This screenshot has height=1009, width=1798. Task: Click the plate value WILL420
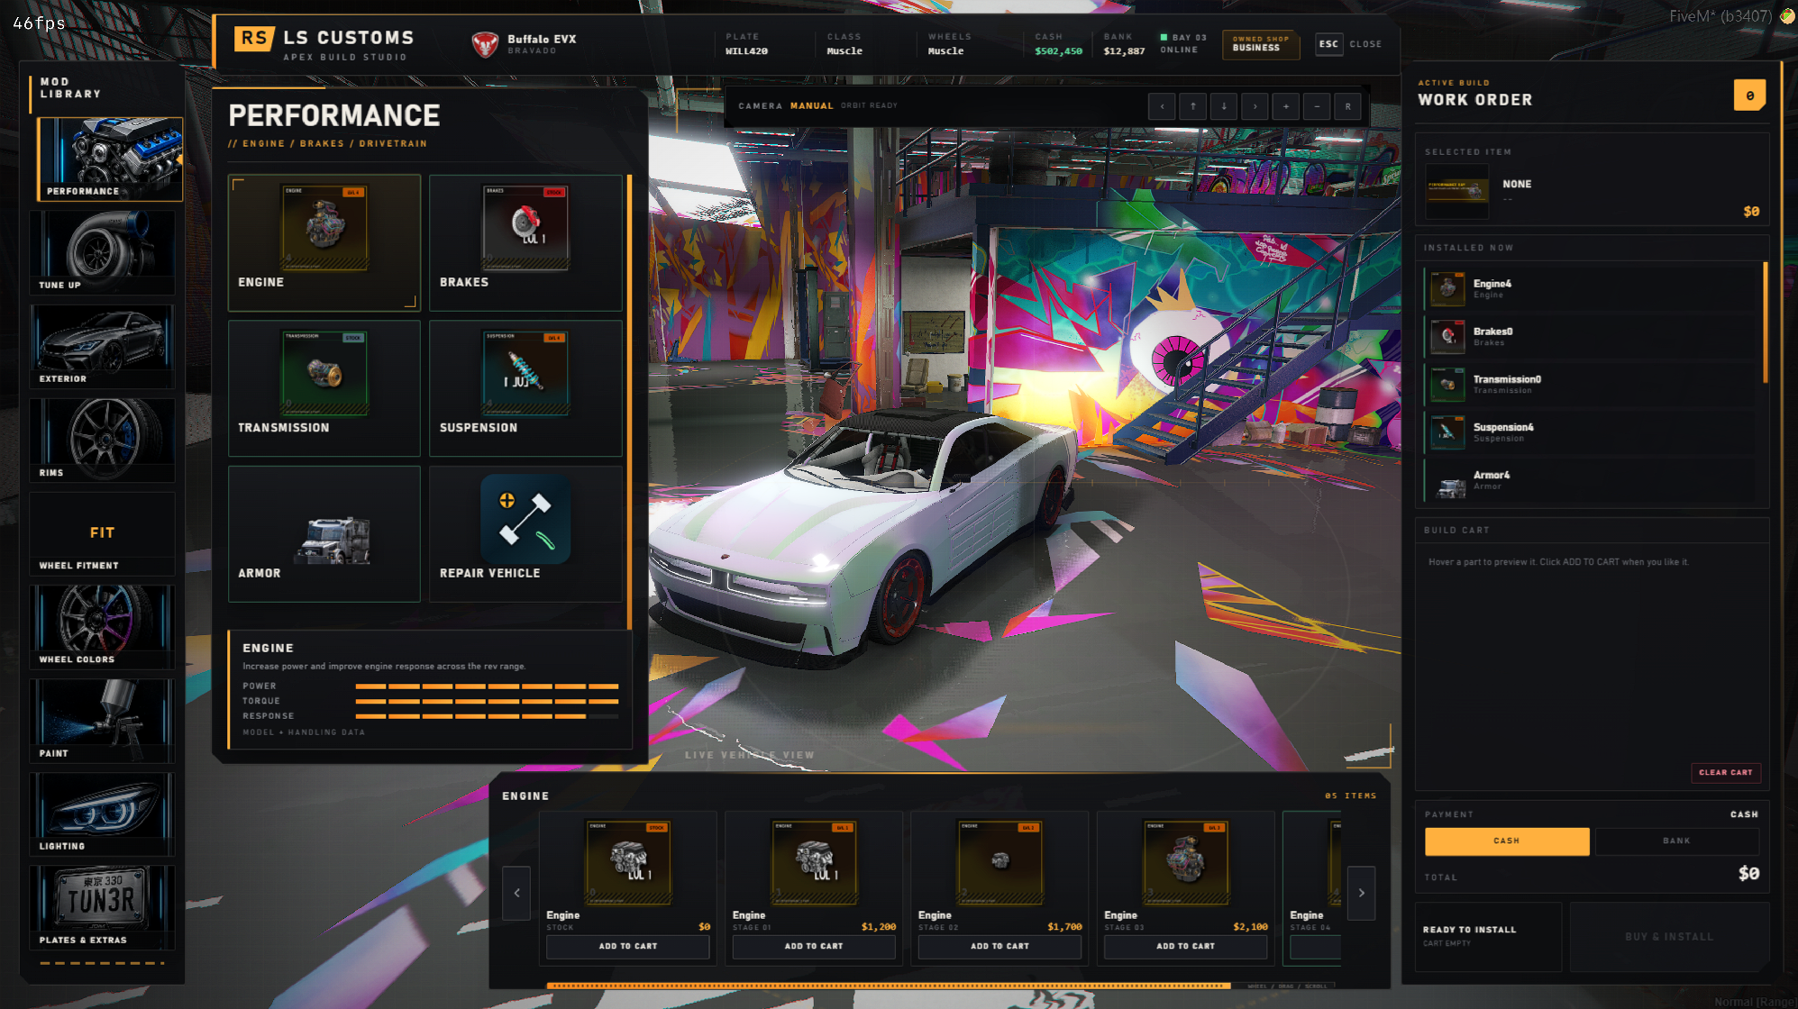pyautogui.click(x=746, y=51)
